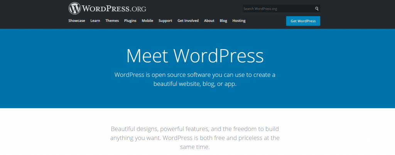
Task: Open the Mobile menu item
Action: coord(147,21)
